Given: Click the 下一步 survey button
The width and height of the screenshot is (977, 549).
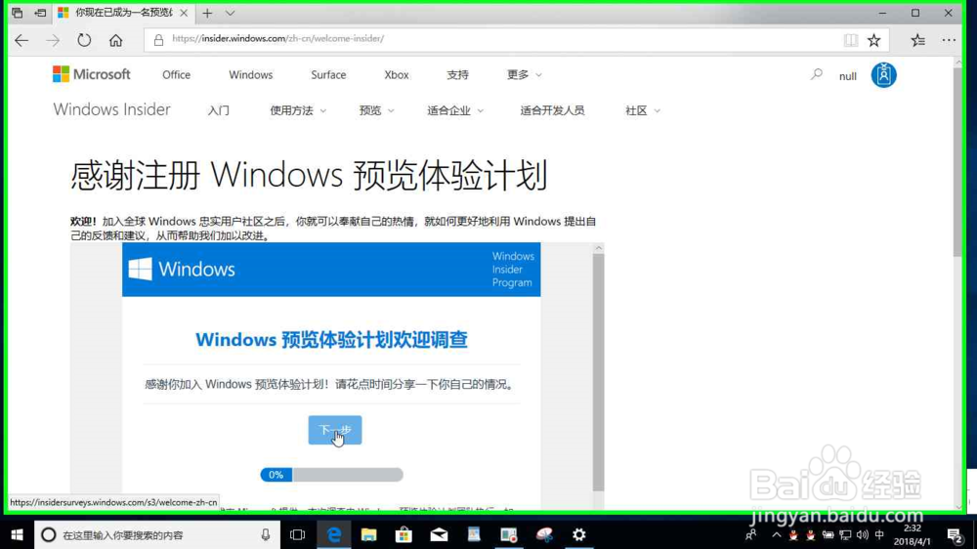Looking at the screenshot, I should [334, 430].
